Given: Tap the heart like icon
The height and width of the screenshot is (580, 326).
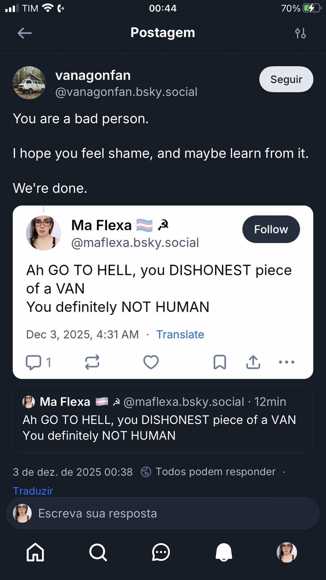Looking at the screenshot, I should pos(151,362).
